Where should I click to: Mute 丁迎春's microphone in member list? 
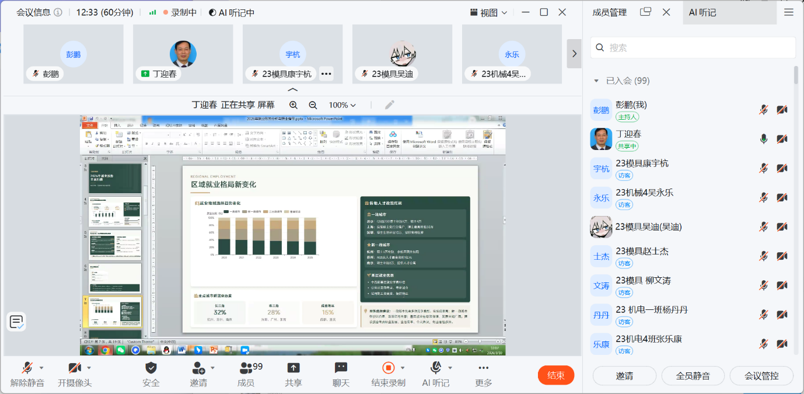(763, 139)
